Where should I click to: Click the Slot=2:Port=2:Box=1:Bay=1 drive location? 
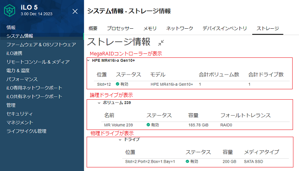point(150,161)
